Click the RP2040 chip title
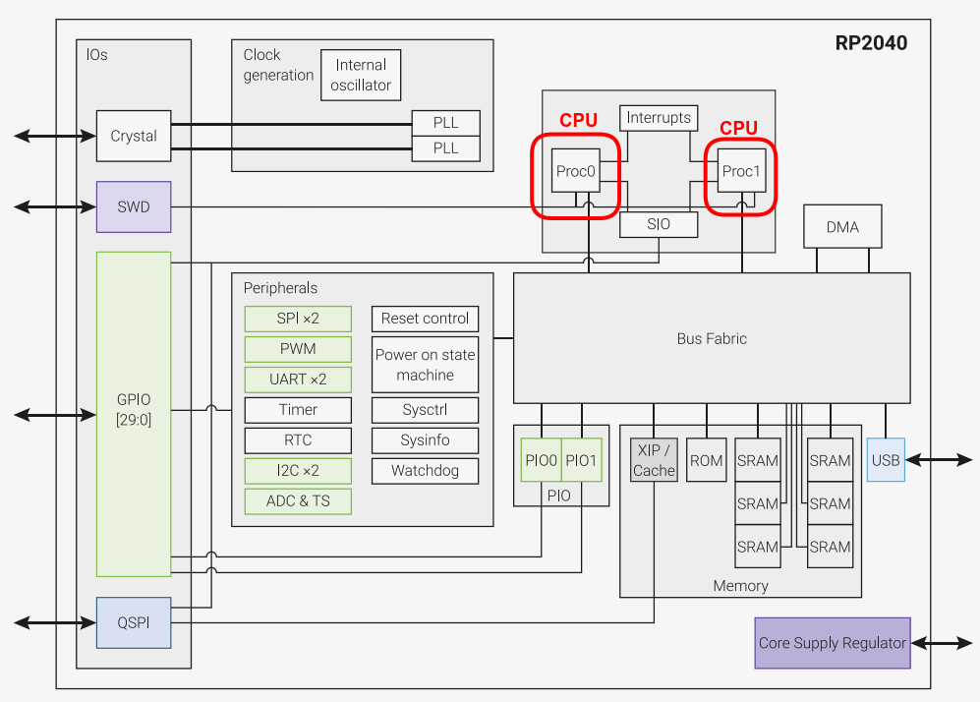Image resolution: width=980 pixels, height=702 pixels. (x=871, y=43)
